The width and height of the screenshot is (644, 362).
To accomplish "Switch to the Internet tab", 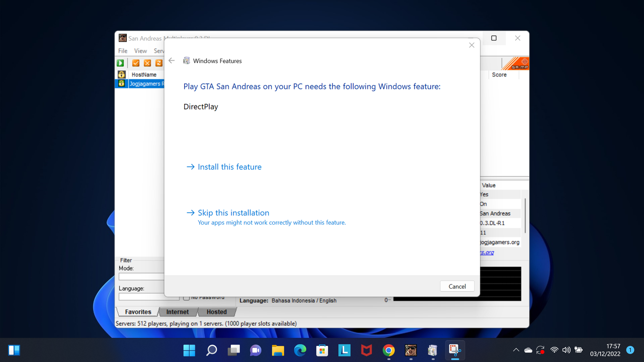I will 178,312.
